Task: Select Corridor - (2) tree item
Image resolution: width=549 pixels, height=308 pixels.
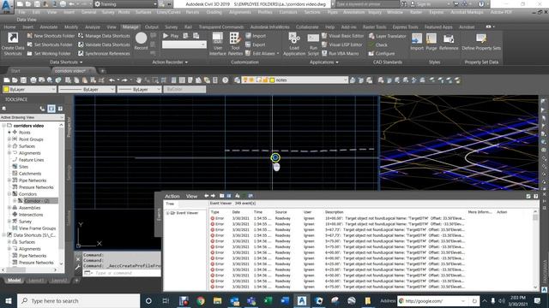Action: pos(36,201)
